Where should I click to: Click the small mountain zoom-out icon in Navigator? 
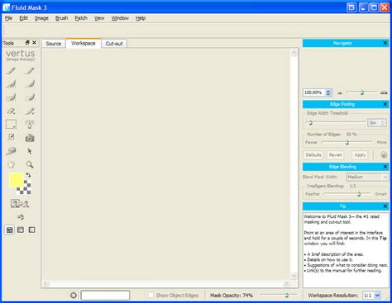(340, 92)
